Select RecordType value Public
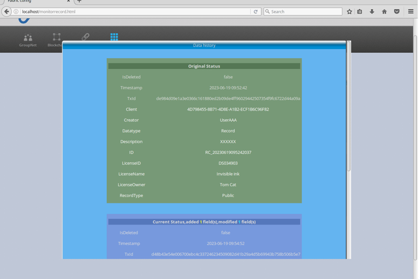Image resolution: width=418 pixels, height=279 pixels. pyautogui.click(x=228, y=195)
